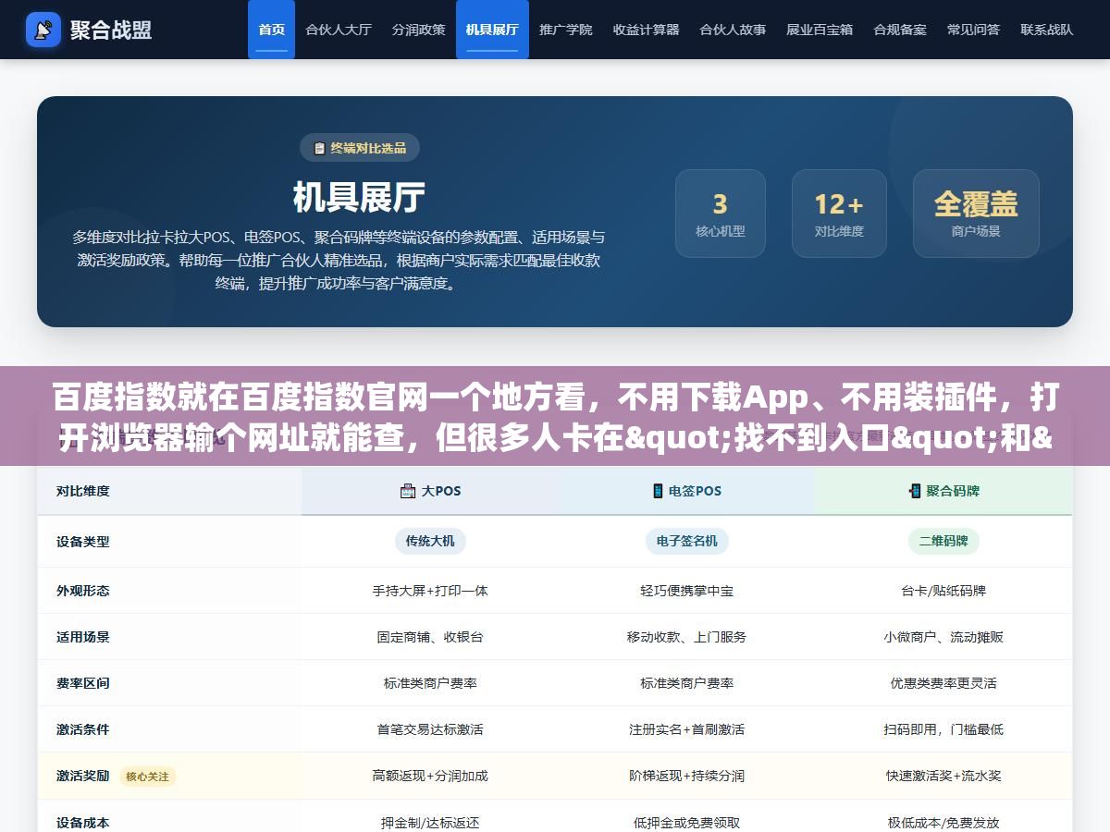Click the 电签POS column header
This screenshot has width=1110, height=832.
tap(686, 491)
